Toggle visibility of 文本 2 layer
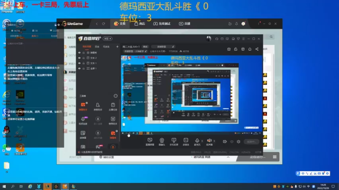 click(79, 58)
